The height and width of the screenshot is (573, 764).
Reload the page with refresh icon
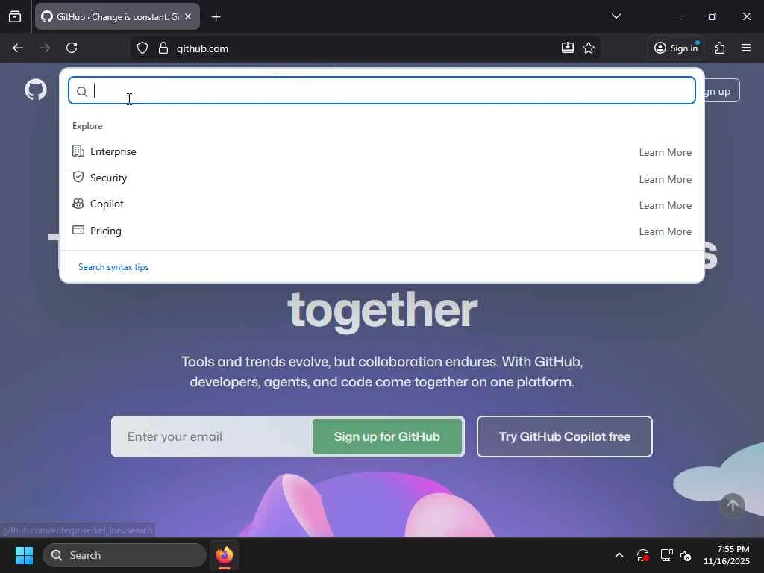[72, 48]
